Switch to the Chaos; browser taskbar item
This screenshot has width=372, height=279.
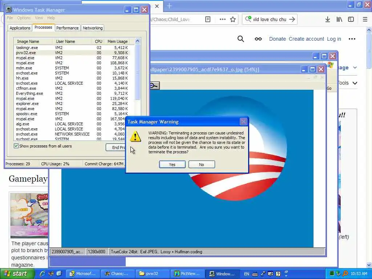117,274
